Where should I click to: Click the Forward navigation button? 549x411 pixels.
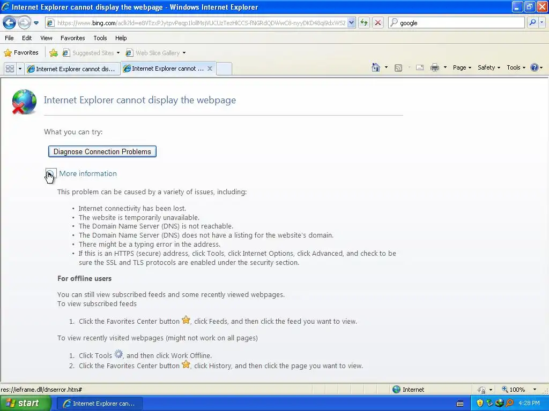tap(24, 23)
